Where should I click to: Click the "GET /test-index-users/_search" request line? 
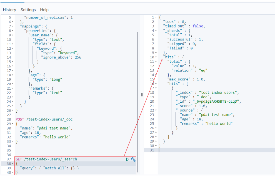46,159
